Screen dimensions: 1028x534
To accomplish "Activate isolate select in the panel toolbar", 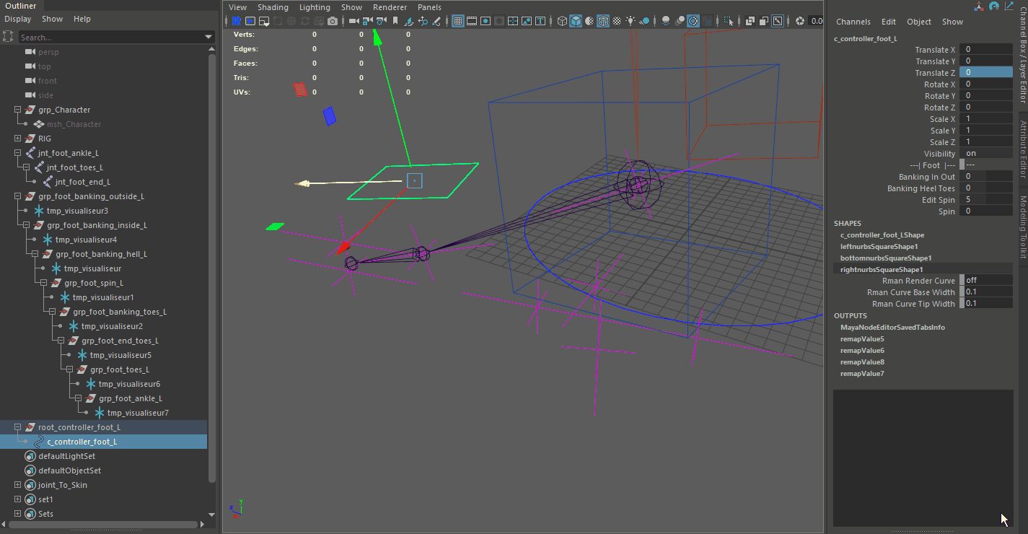I will (729, 21).
